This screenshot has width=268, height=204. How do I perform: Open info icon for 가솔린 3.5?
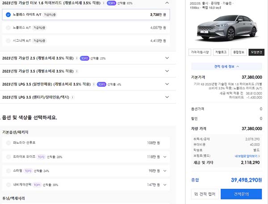tap(77, 71)
